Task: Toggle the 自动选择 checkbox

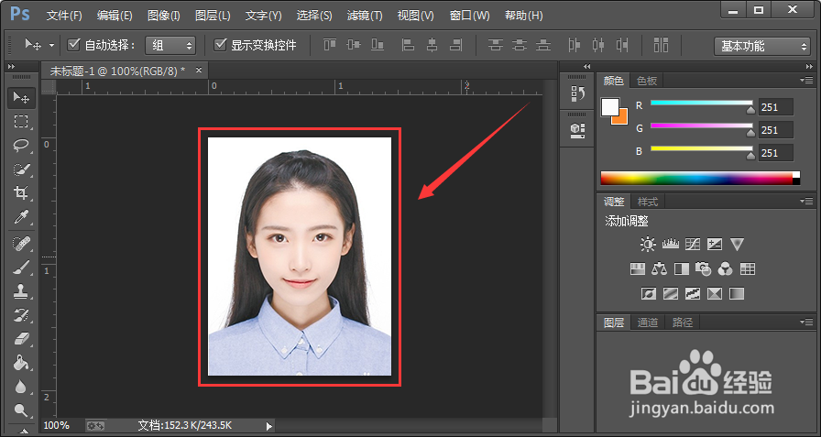Action: pos(74,45)
